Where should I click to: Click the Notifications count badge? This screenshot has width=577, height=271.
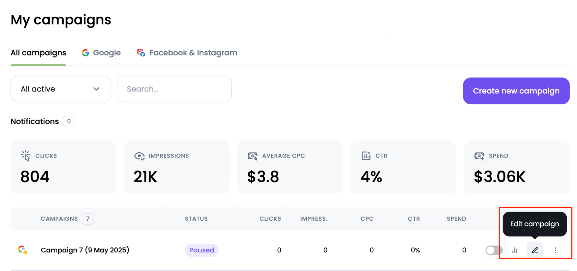coord(69,121)
